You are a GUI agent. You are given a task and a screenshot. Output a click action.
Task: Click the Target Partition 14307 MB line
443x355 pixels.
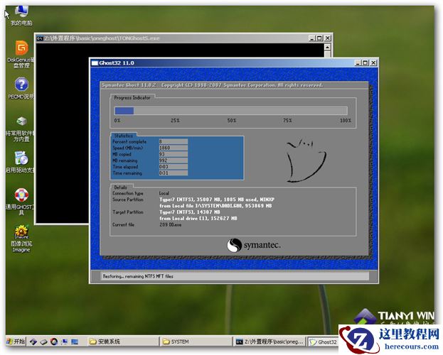(x=190, y=212)
